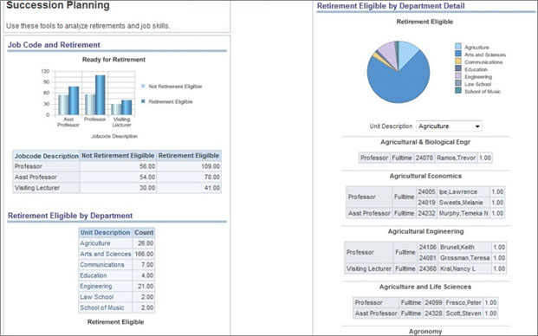This screenshot has height=336, width=538.
Task: Select the 78.00 Asst Professor value
Action: coord(212,177)
